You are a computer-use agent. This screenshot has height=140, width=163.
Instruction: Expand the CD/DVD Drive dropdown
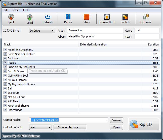[53, 31]
